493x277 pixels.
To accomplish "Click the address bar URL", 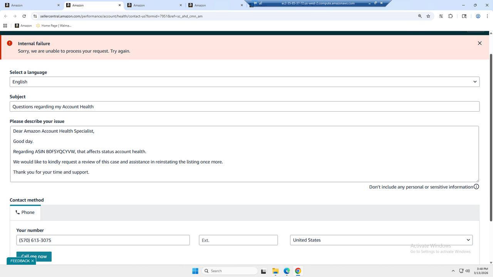I will point(121,16).
